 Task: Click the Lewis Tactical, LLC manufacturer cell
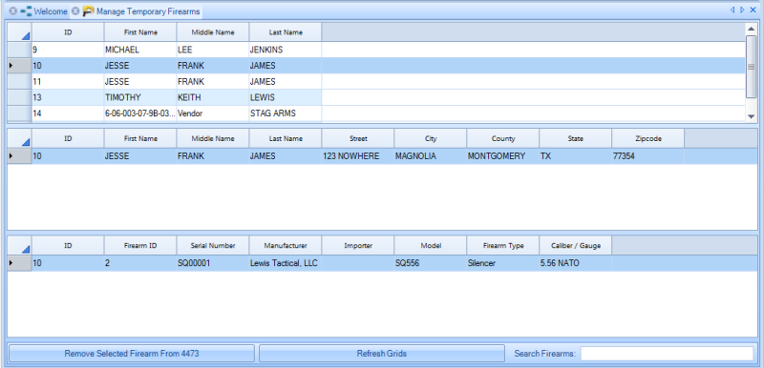click(x=286, y=263)
